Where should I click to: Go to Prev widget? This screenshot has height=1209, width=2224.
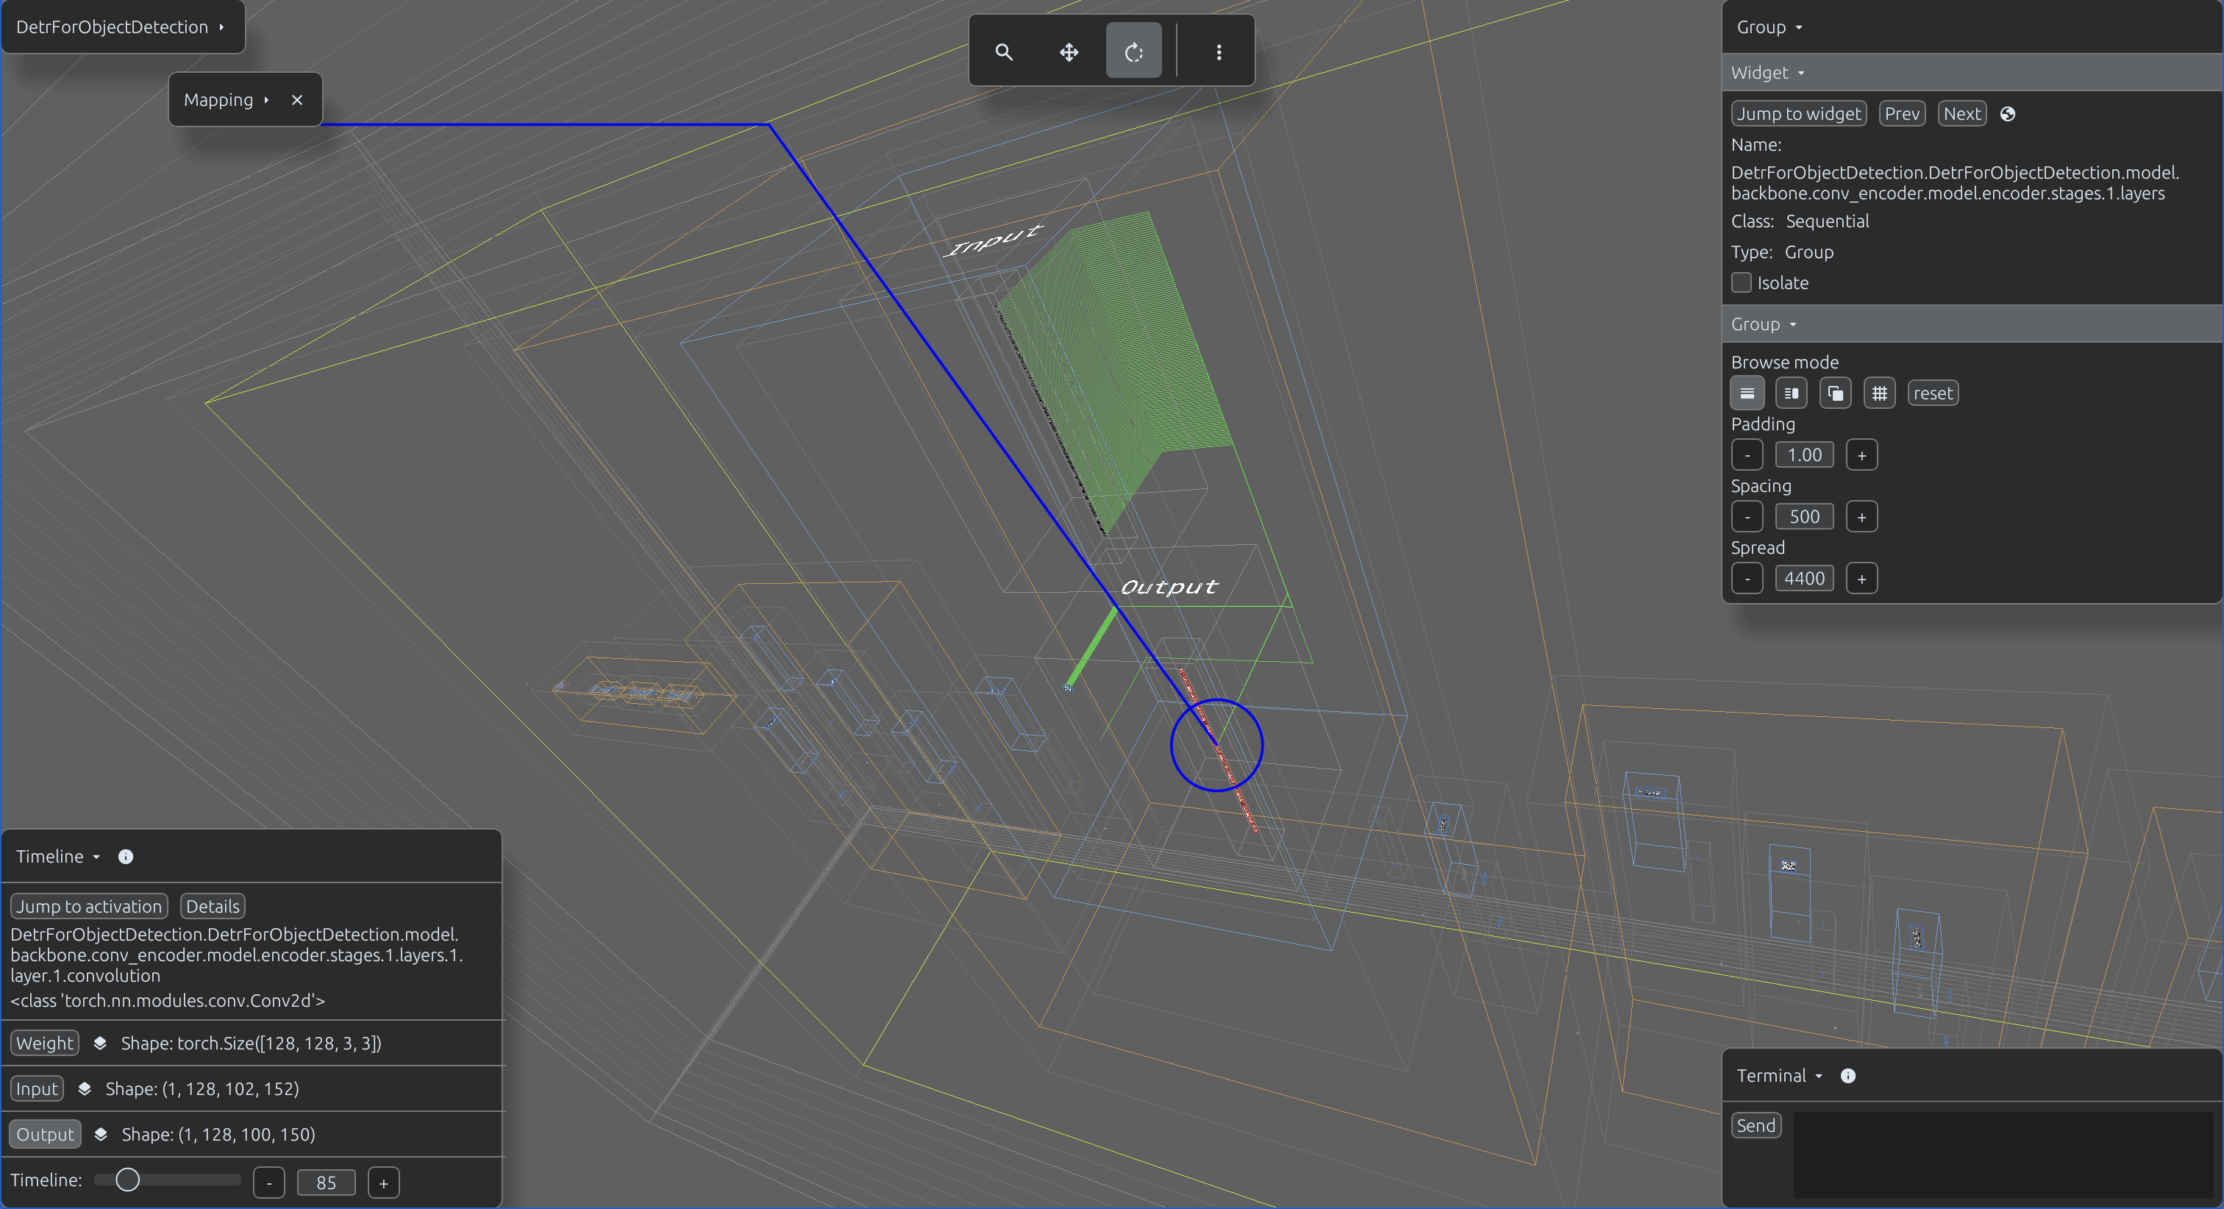coord(1902,114)
